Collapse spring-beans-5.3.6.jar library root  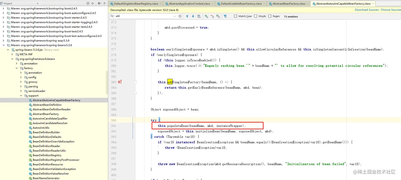[x=8, y=50]
